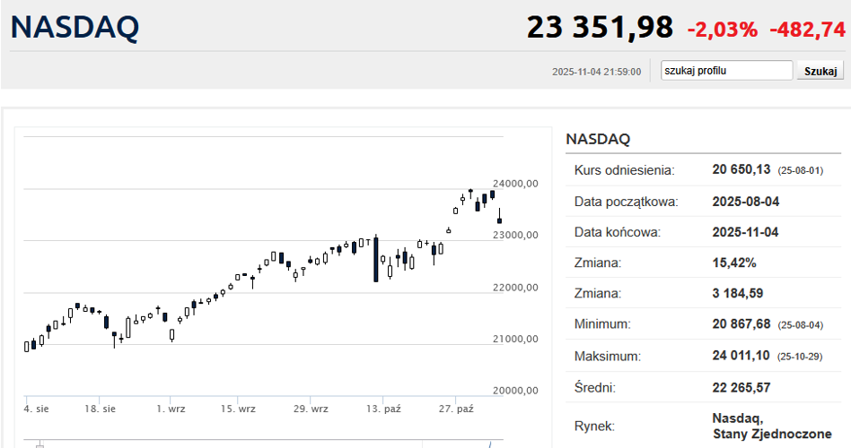The height and width of the screenshot is (448, 851).
Task: Click the tall black candle near 13. paź
Action: [375, 259]
